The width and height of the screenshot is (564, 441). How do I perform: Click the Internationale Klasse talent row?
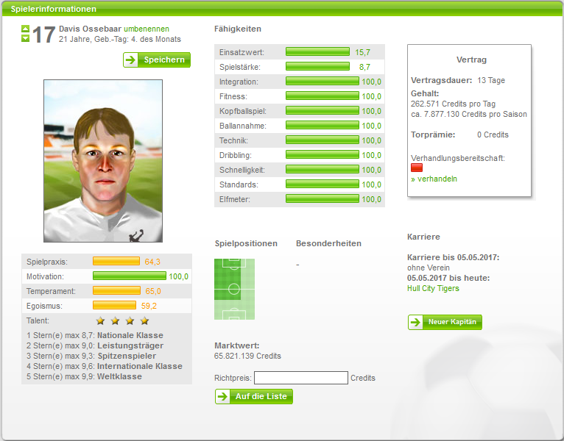coord(105,366)
